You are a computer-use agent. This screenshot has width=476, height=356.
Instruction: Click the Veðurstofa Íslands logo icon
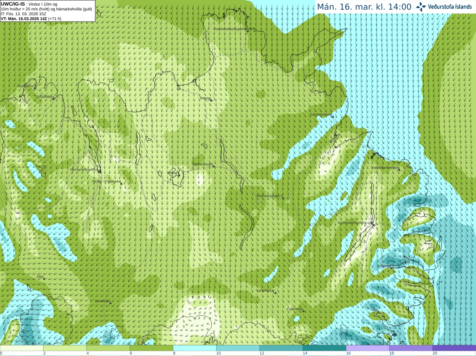coord(421,7)
